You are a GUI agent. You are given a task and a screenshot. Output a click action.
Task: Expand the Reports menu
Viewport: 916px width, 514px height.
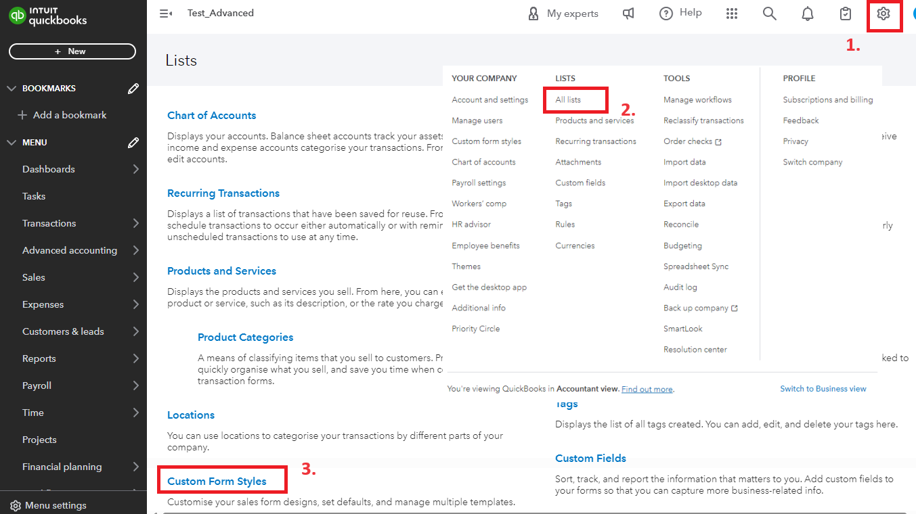(x=39, y=358)
